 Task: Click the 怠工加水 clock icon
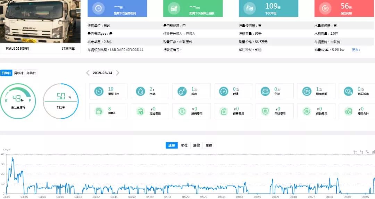[x=349, y=91]
